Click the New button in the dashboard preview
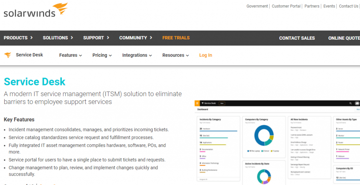The width and height of the screenshot is (360, 185). coord(222,104)
